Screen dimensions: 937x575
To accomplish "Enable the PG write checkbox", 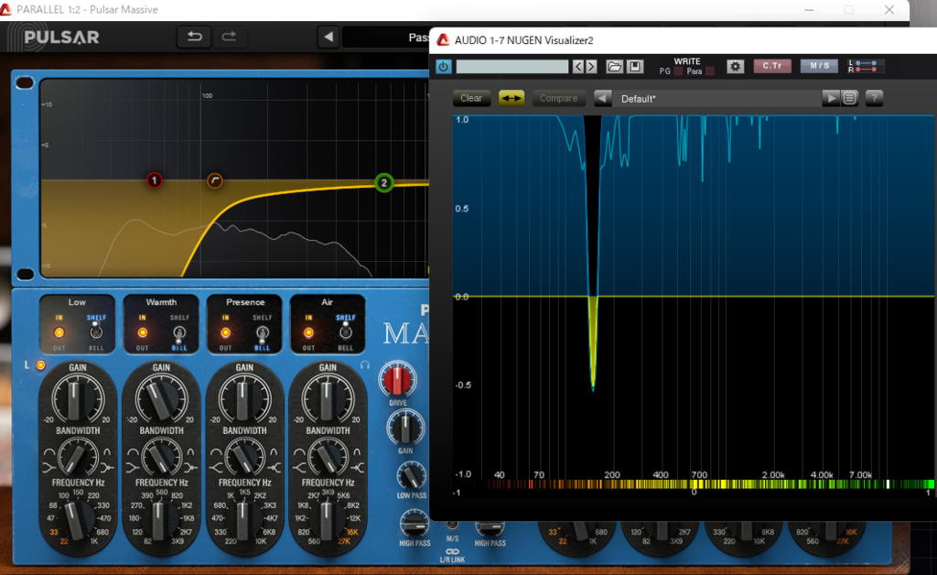I will (x=678, y=71).
